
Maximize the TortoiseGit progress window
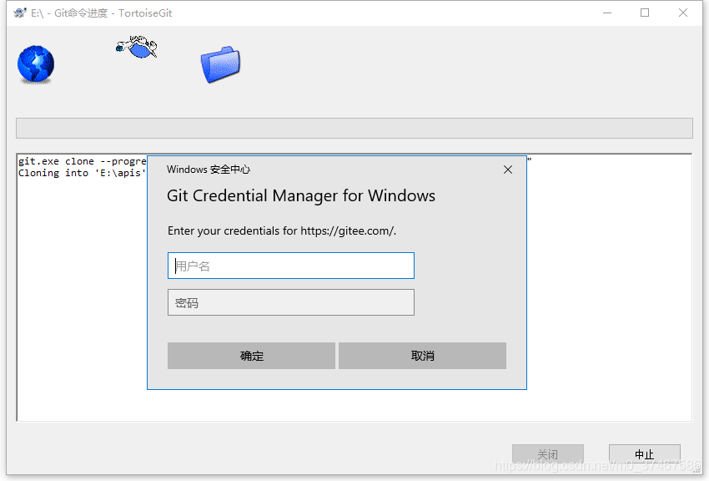[x=645, y=13]
